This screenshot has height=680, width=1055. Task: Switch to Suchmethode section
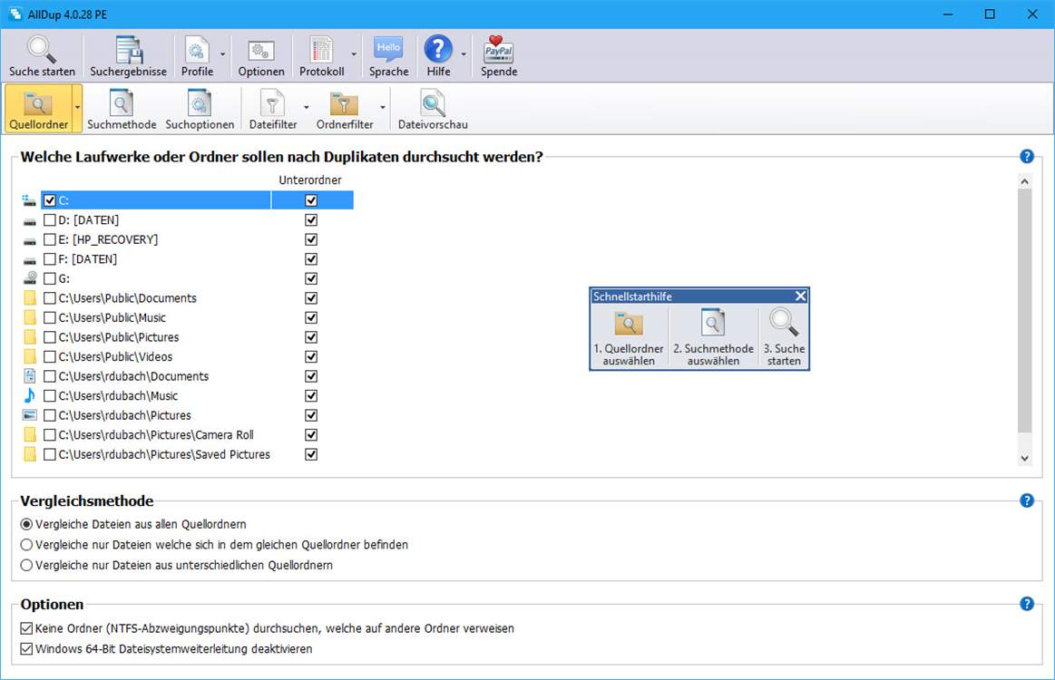pos(122,110)
